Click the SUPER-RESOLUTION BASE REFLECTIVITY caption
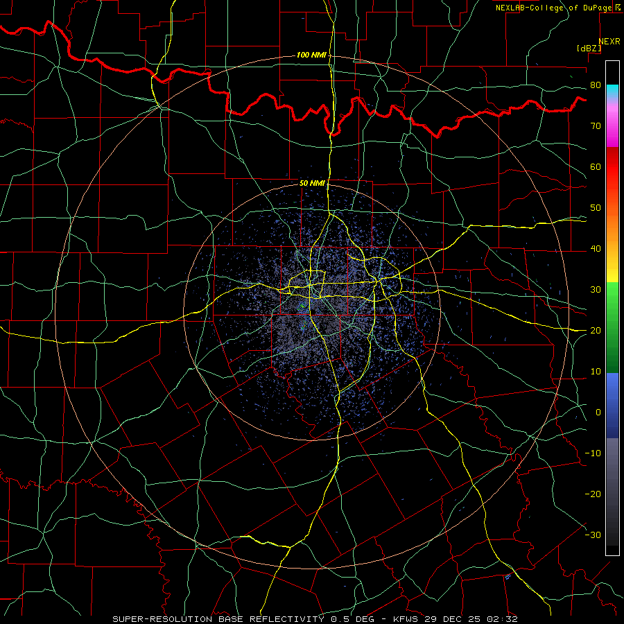The height and width of the screenshot is (624, 624). point(218,619)
